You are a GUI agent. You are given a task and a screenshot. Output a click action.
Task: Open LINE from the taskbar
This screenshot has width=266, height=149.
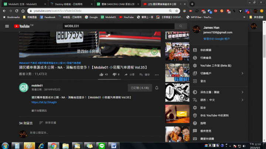click(102, 146)
